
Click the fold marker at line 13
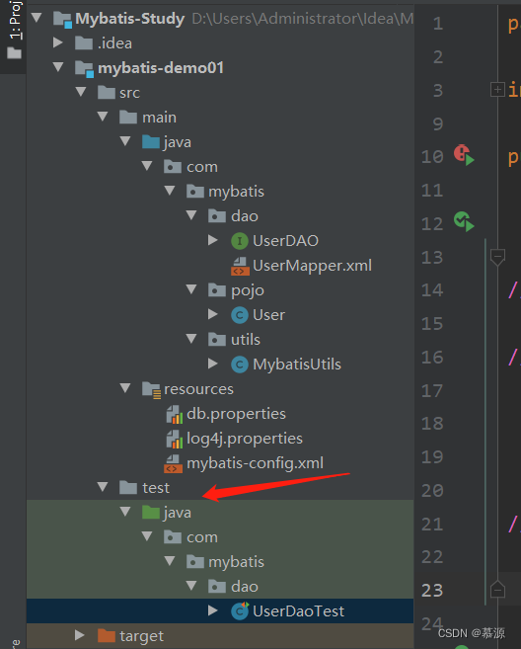click(x=497, y=257)
